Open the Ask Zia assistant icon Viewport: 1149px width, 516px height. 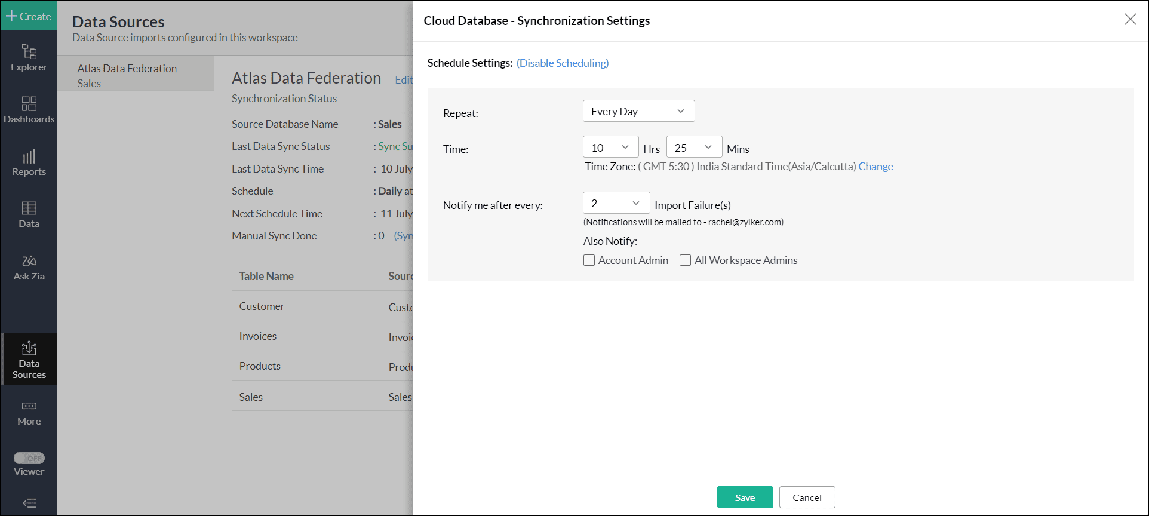[x=29, y=267]
